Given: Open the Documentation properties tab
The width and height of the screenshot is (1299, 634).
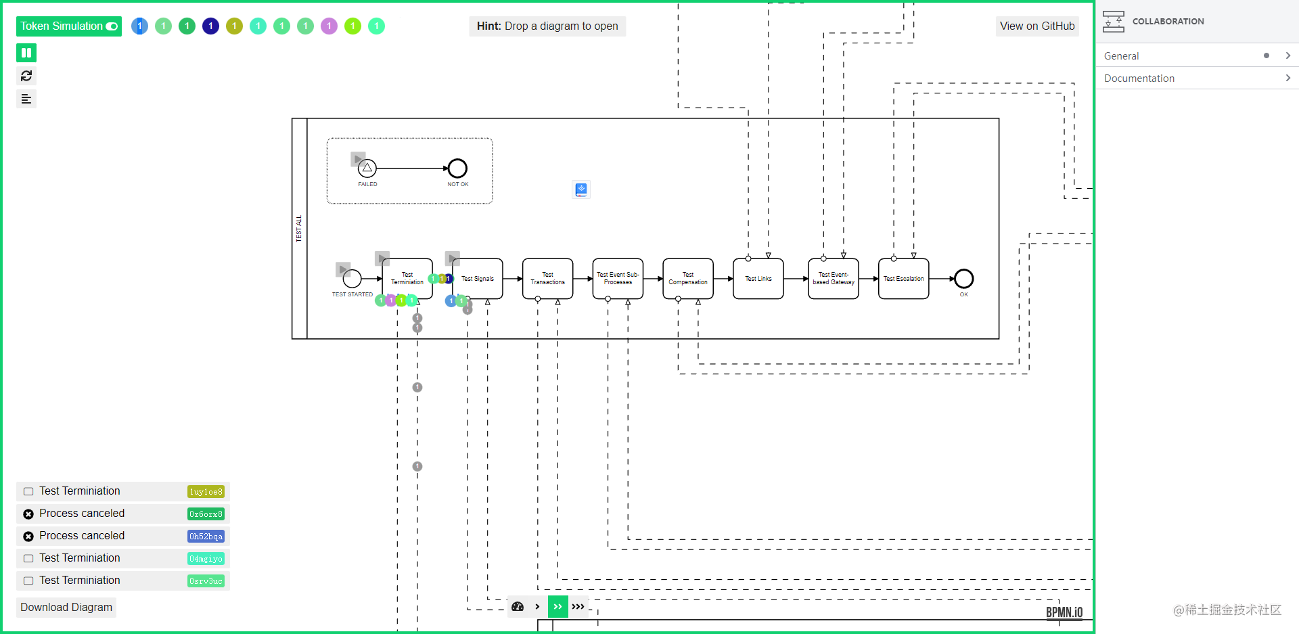Looking at the screenshot, I should tap(1139, 78).
